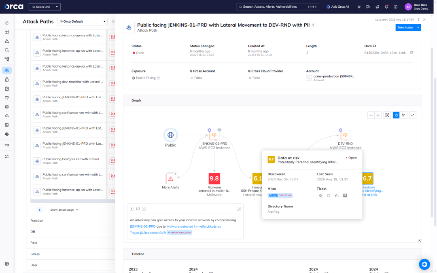
Task: Open the database stack icon in sidebar
Action: (7, 107)
